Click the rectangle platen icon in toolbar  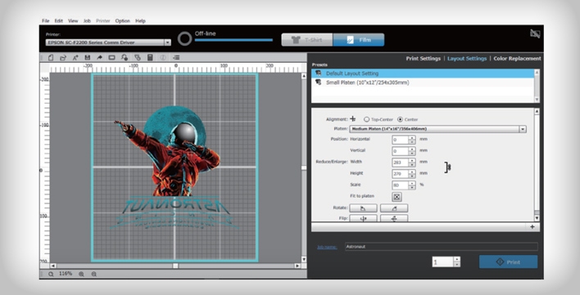click(111, 57)
